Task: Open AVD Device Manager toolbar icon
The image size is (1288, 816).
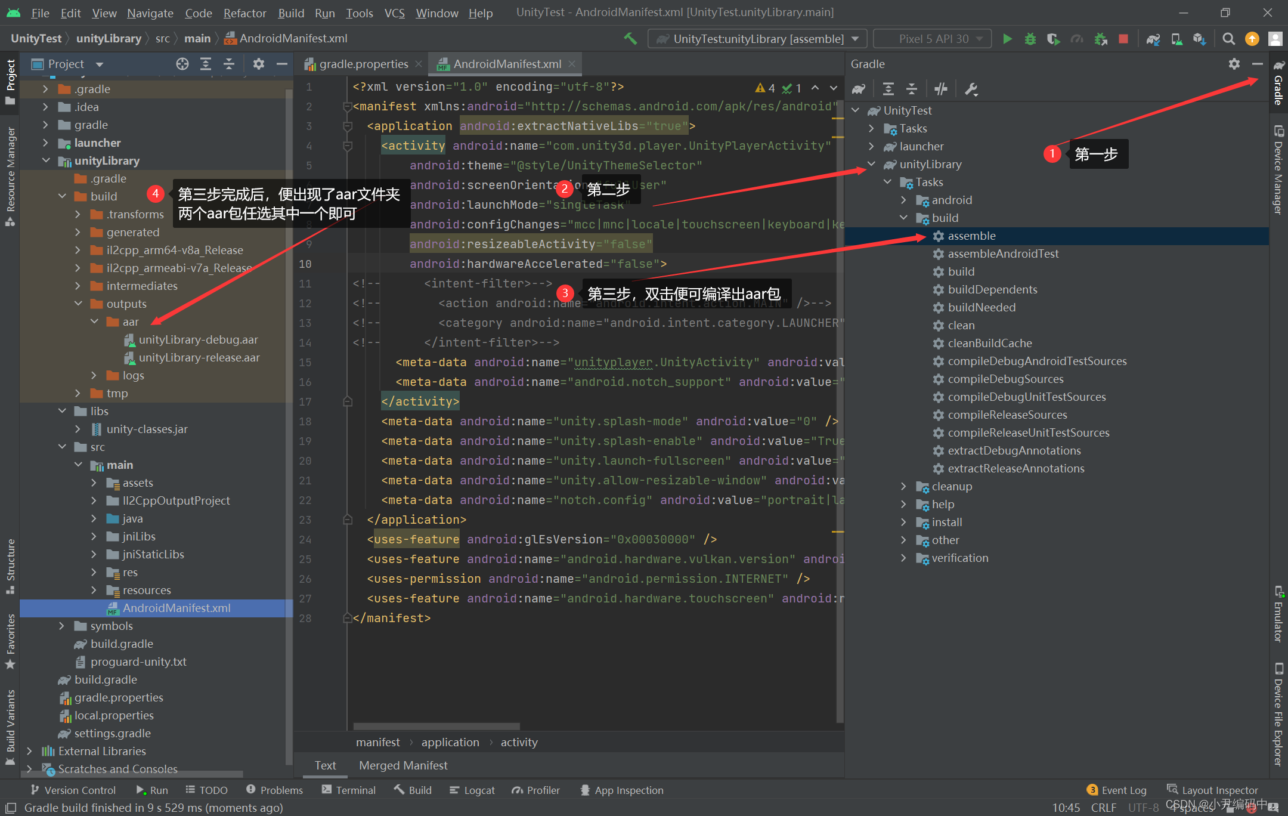Action: point(1176,39)
